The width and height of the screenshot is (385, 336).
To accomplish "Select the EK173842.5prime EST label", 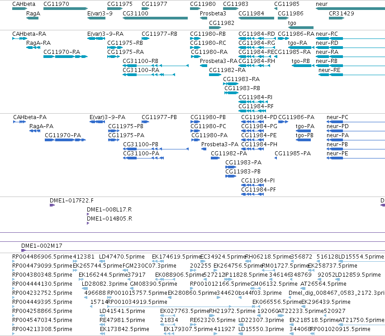I will [124, 329].
